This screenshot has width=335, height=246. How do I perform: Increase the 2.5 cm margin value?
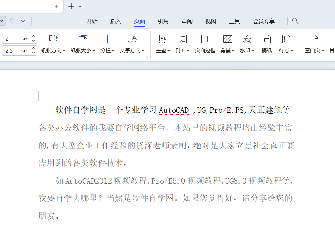tap(33, 48)
